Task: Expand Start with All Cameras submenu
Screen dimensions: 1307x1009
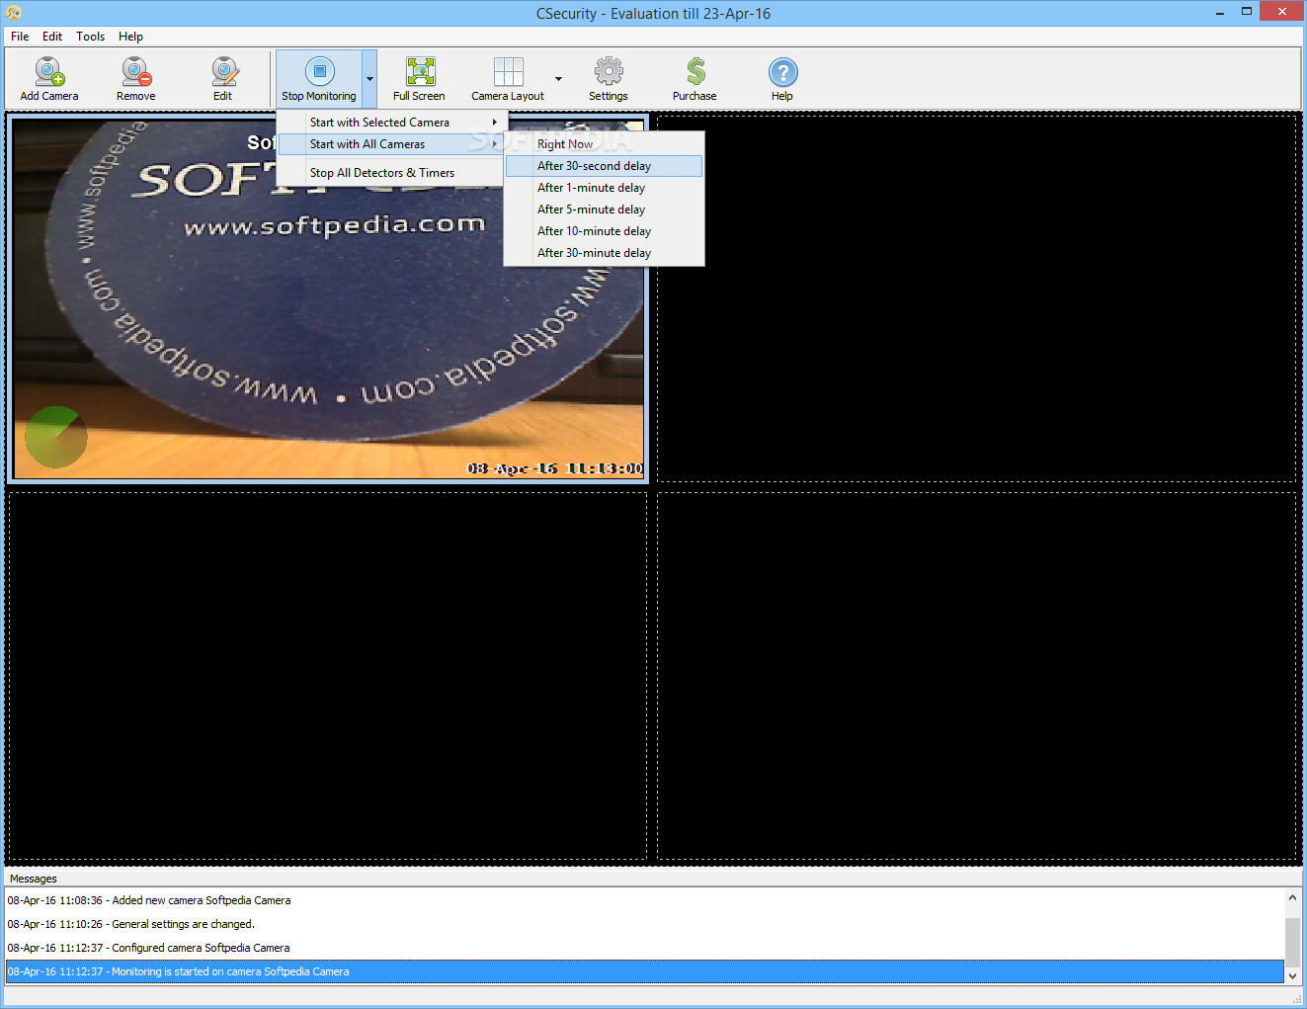Action: pos(392,144)
